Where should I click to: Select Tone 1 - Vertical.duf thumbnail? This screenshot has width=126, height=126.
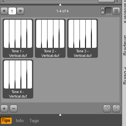click(18, 38)
